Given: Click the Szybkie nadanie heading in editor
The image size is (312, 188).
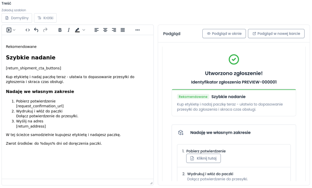Looking at the screenshot, I should 30,58.
